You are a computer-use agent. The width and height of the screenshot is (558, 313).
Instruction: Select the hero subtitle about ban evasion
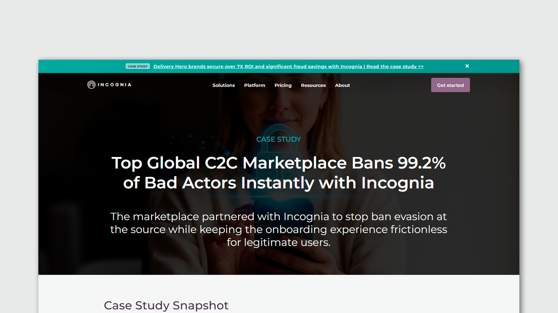pos(278,229)
